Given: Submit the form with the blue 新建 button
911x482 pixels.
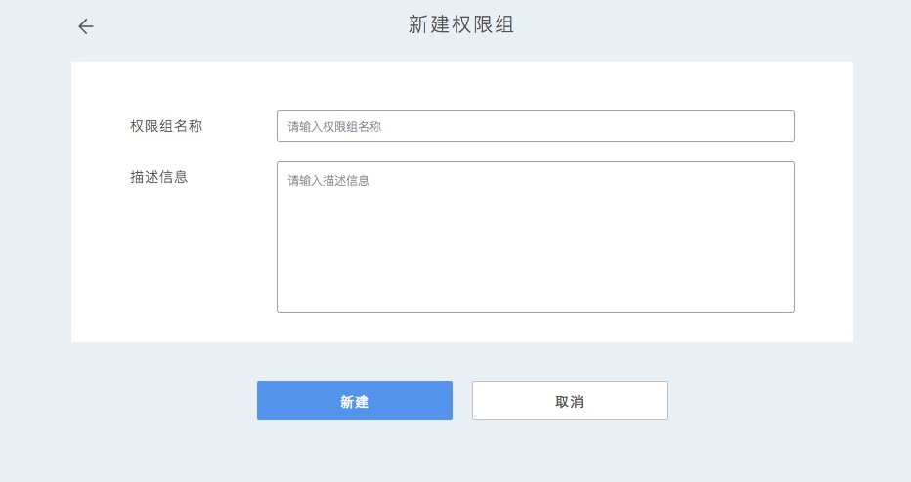Looking at the screenshot, I should pyautogui.click(x=354, y=401).
